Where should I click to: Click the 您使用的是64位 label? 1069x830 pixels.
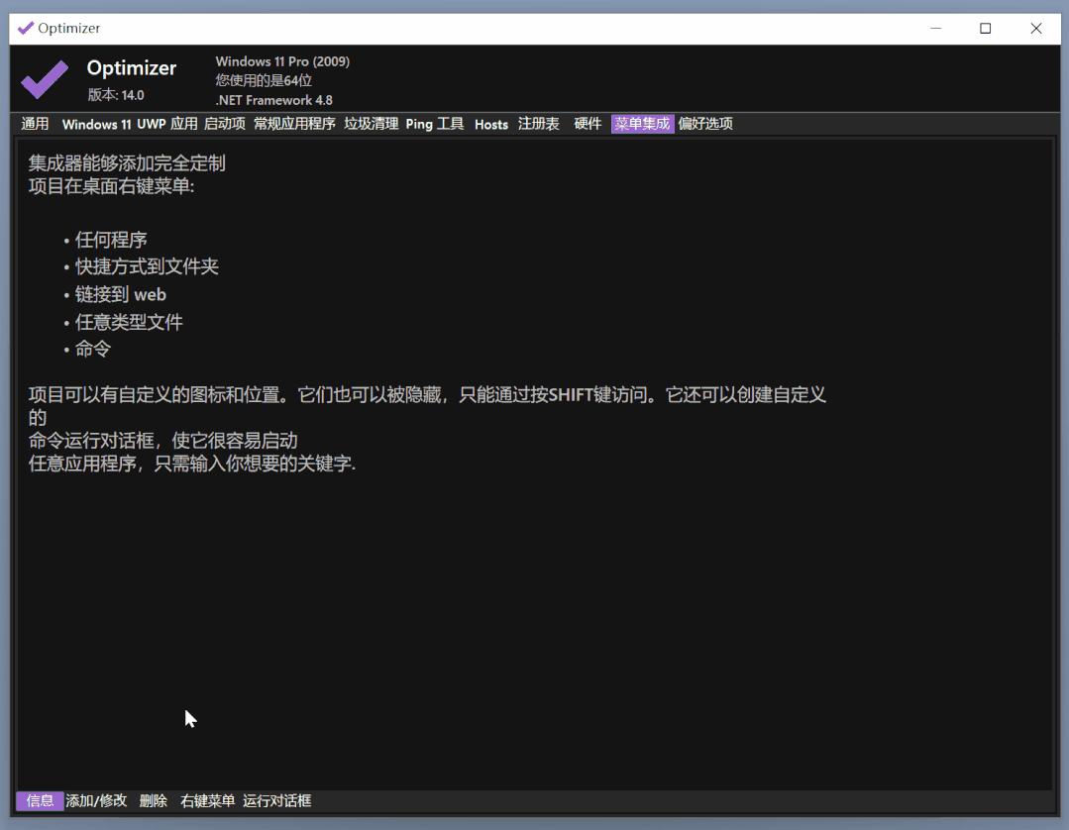(264, 80)
